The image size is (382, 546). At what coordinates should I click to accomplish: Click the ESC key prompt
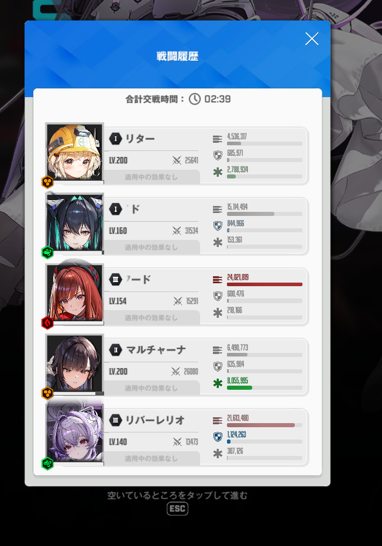coord(178,509)
